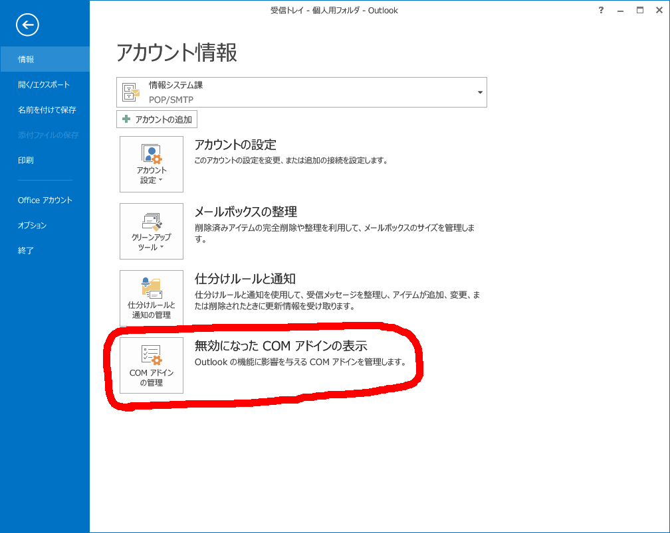The height and width of the screenshot is (533, 670).
Task: Click the cleanup tools envelope-brush icon
Action: click(x=152, y=221)
